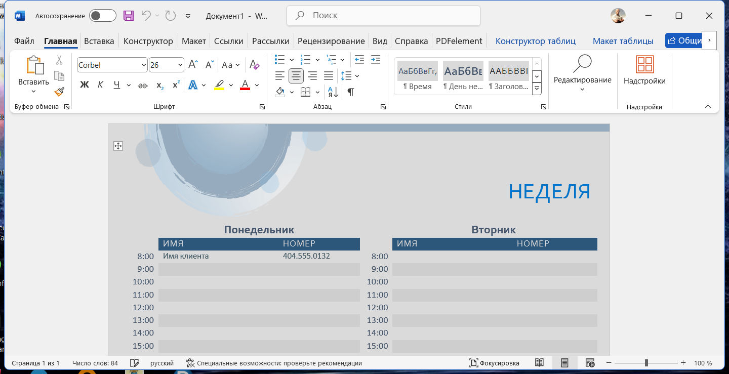Apply bulleted list formatting

click(279, 60)
